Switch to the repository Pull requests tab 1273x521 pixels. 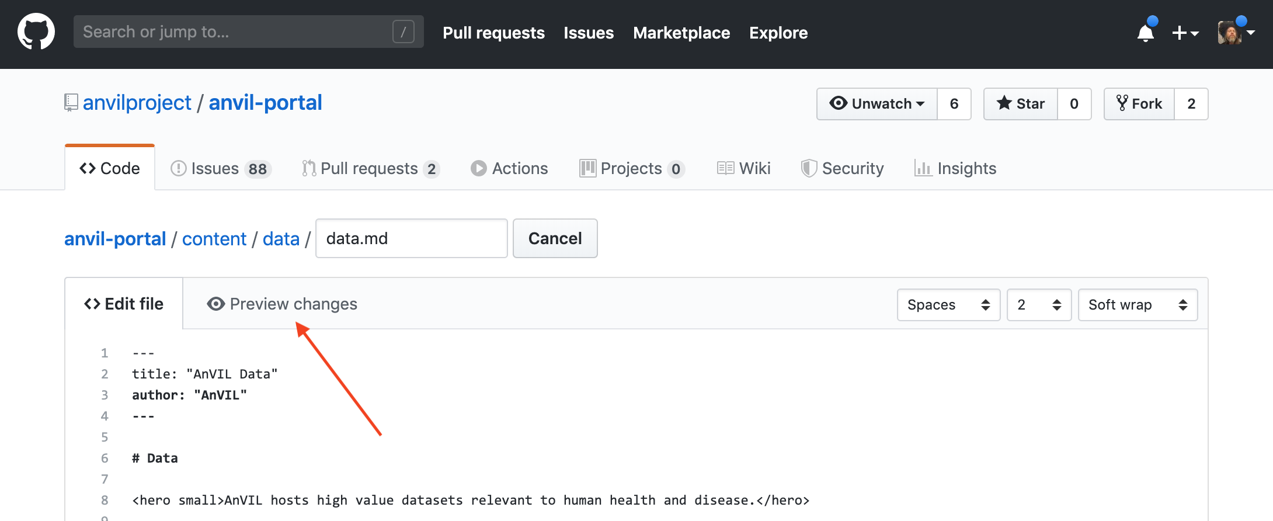(x=371, y=168)
